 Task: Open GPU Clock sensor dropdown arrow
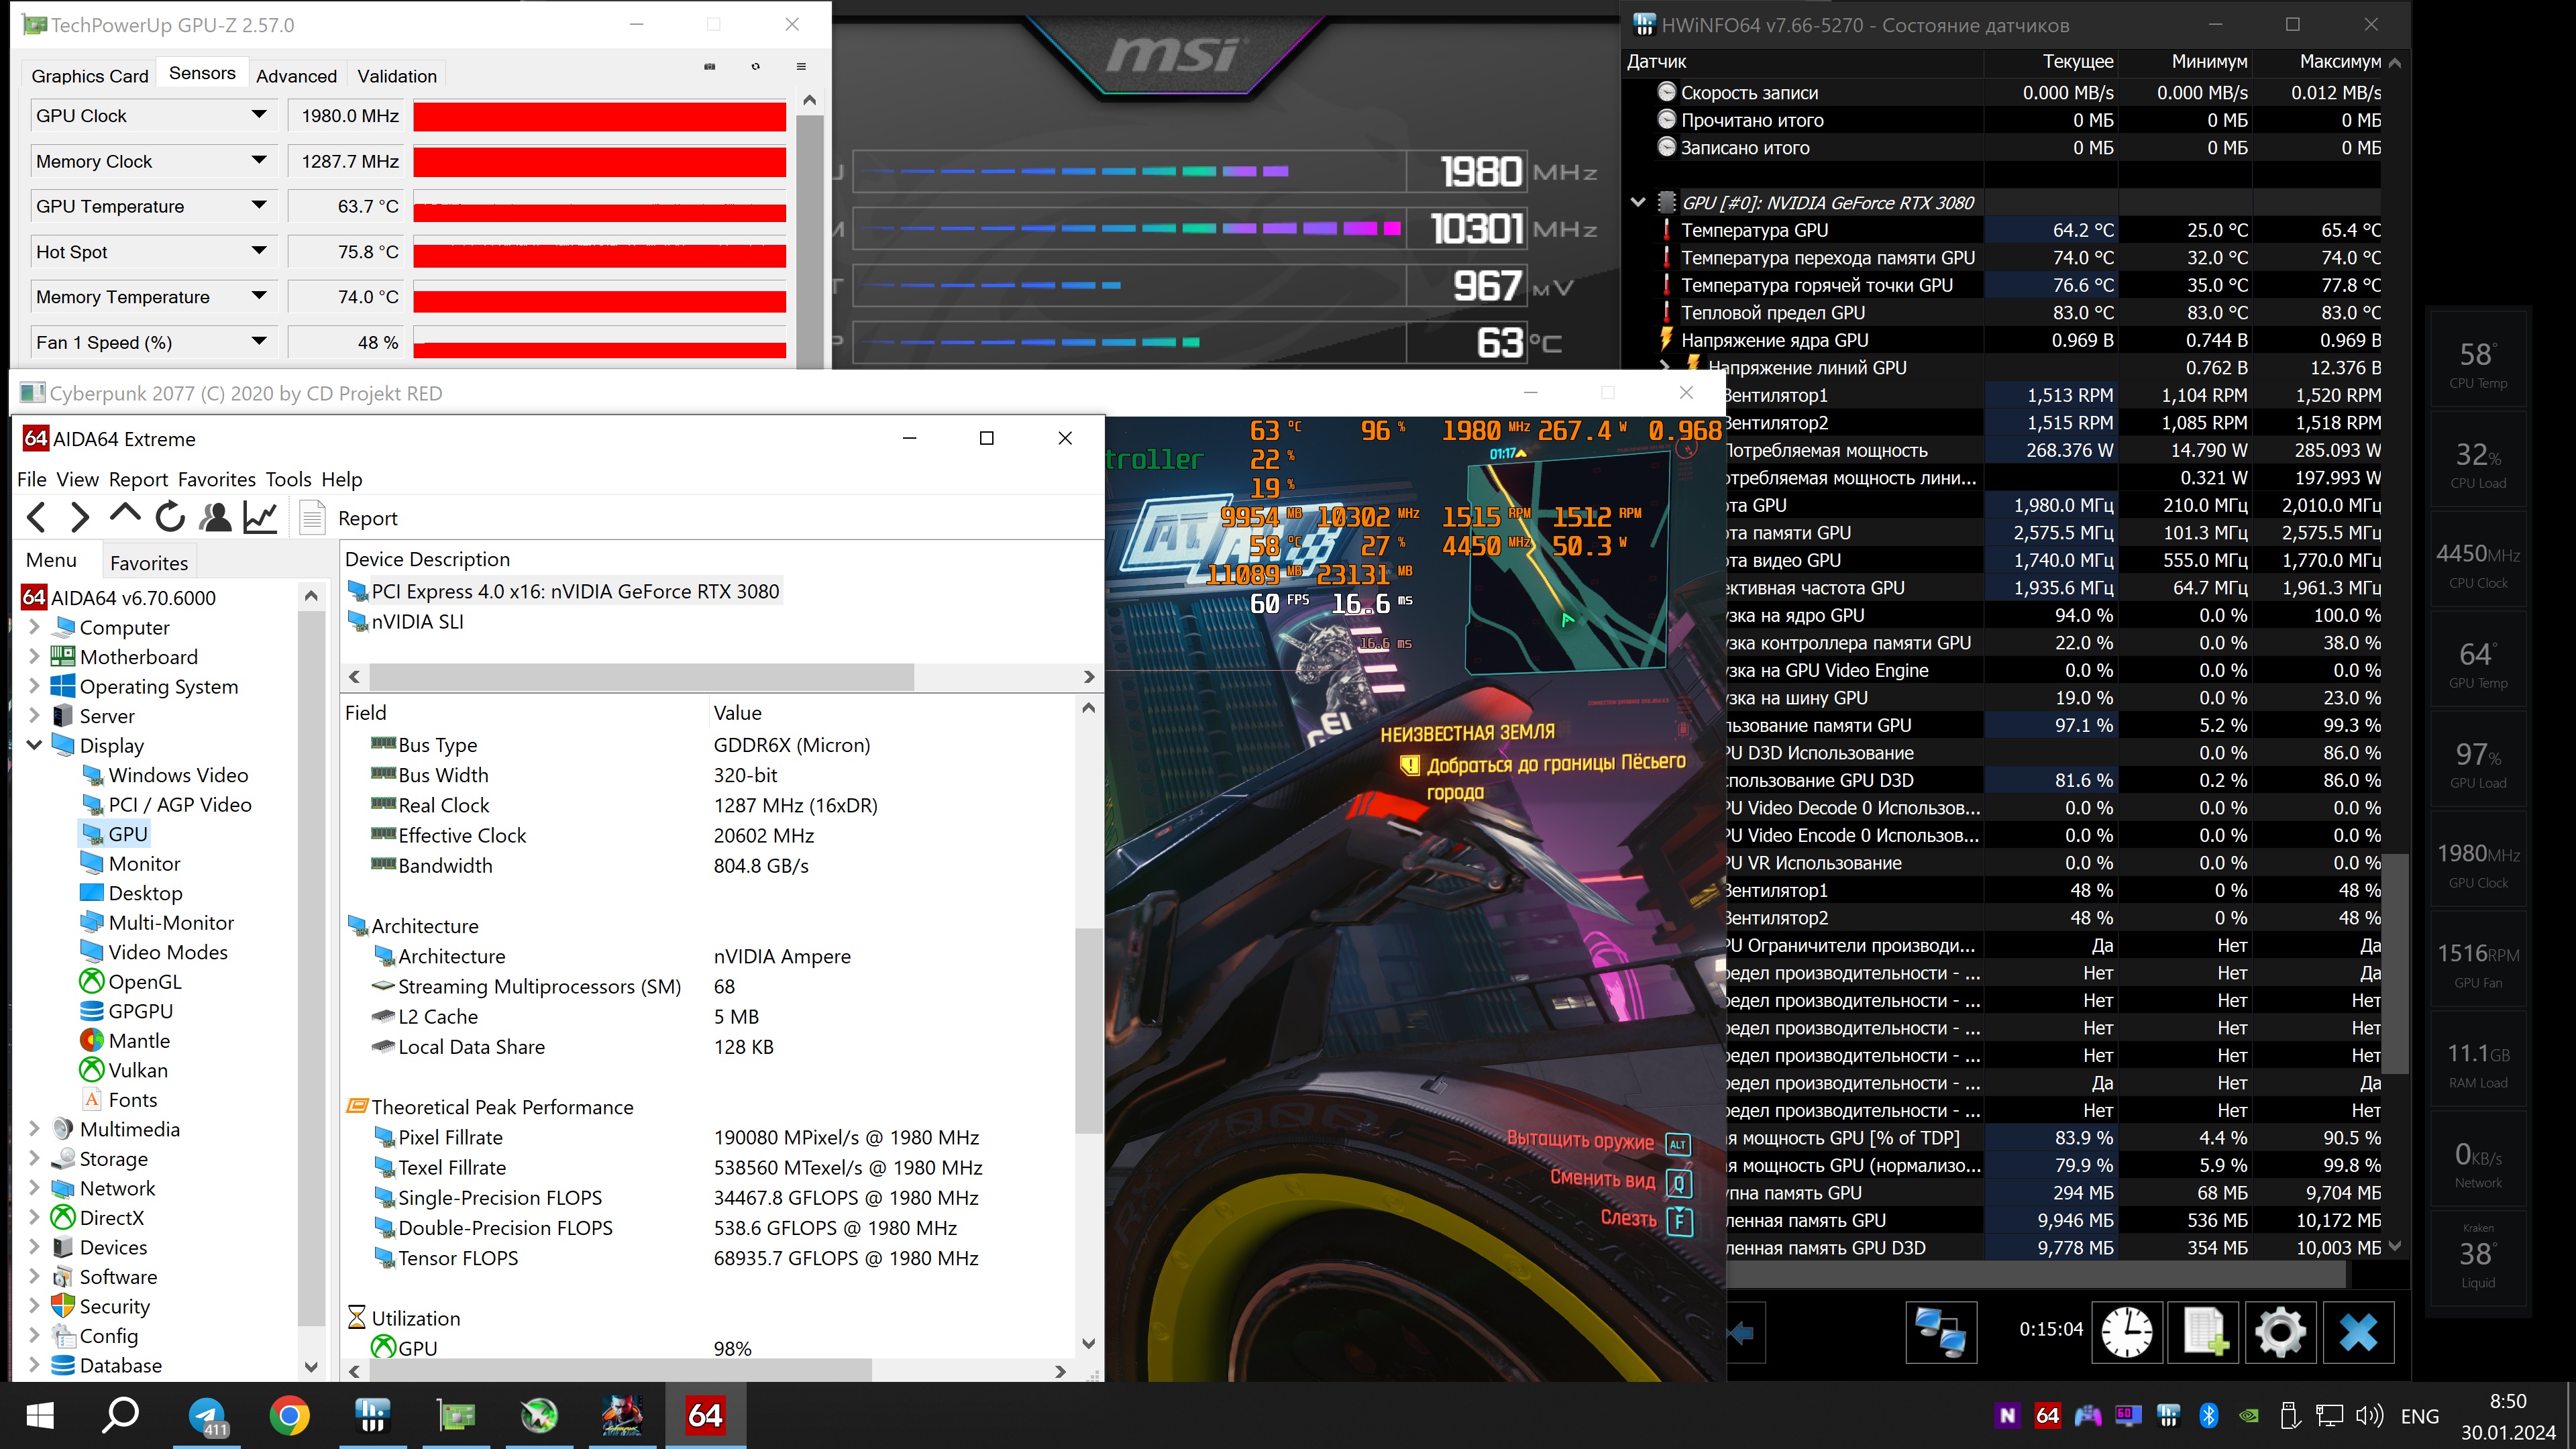(259, 115)
